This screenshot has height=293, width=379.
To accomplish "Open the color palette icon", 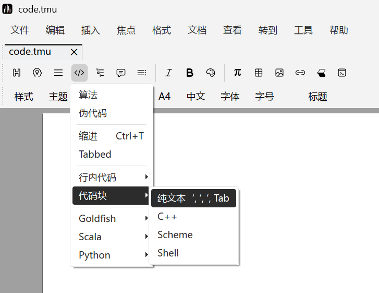I will [211, 73].
